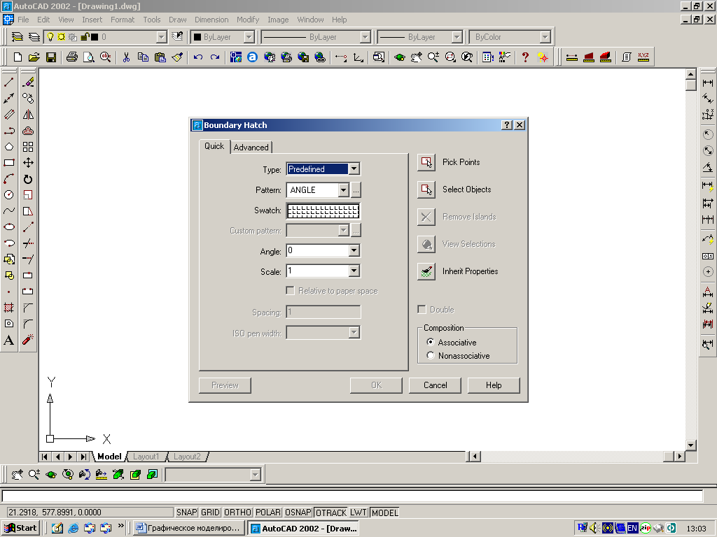717x537 pixels.
Task: Select the Polygon draw tool
Action: tap(8, 147)
